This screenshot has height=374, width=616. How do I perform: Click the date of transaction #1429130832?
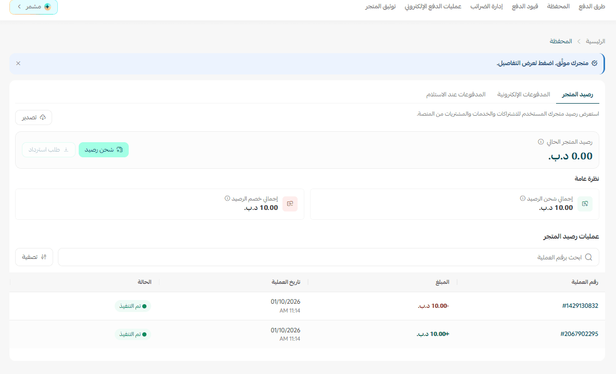286,306
